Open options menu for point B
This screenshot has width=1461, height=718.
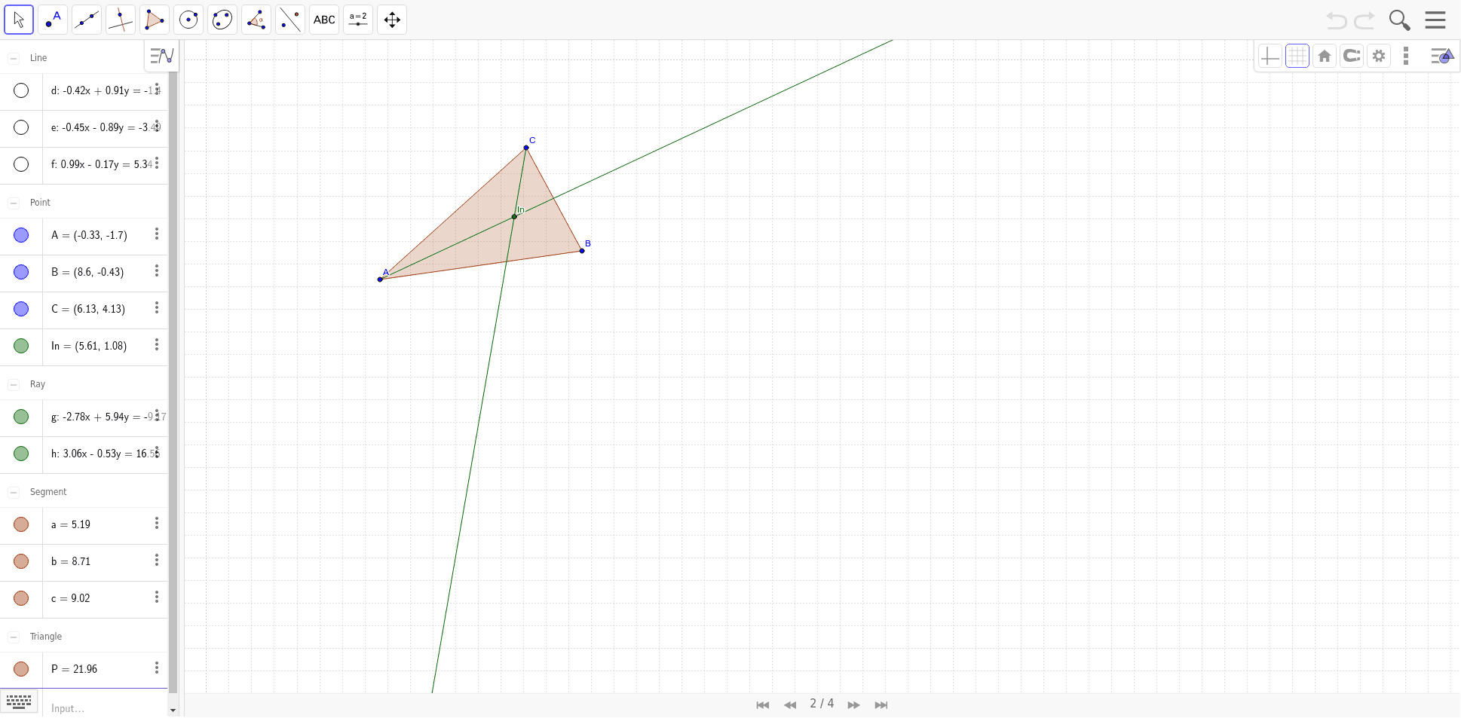[157, 270]
